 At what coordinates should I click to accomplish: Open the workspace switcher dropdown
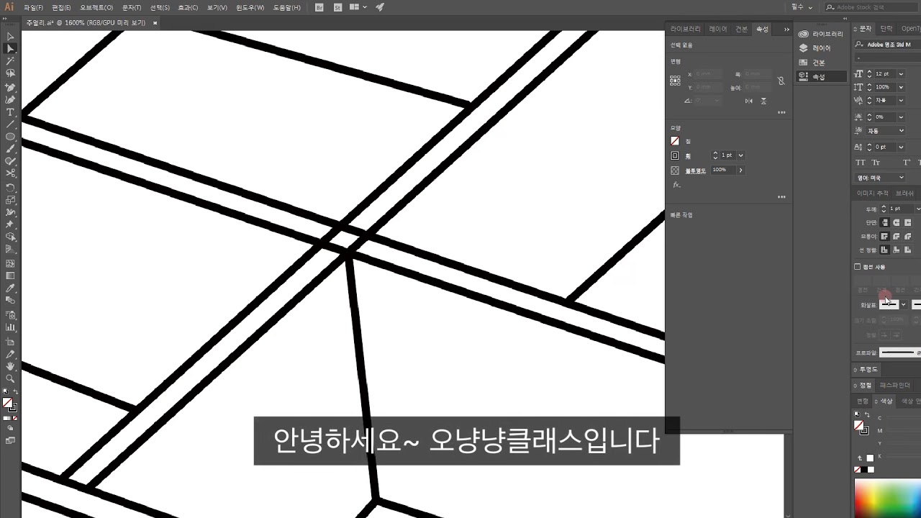(802, 7)
